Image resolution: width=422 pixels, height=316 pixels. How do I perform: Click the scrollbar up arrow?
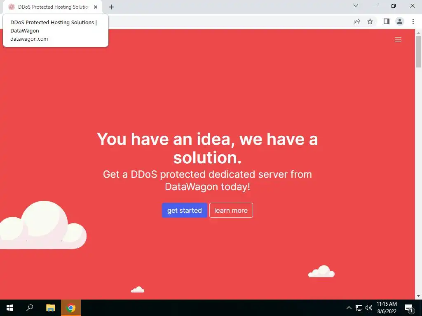click(x=418, y=33)
